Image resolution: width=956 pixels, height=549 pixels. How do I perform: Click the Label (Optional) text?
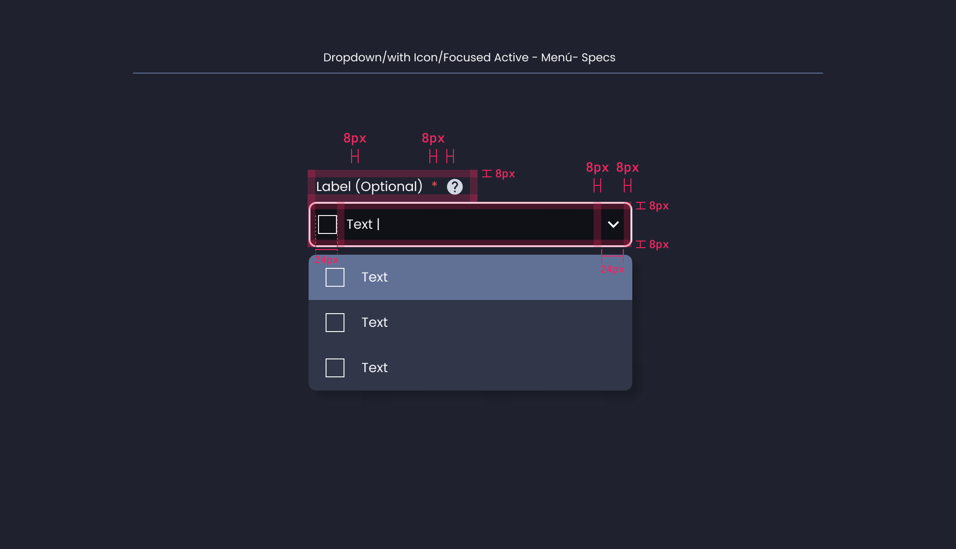pos(369,187)
